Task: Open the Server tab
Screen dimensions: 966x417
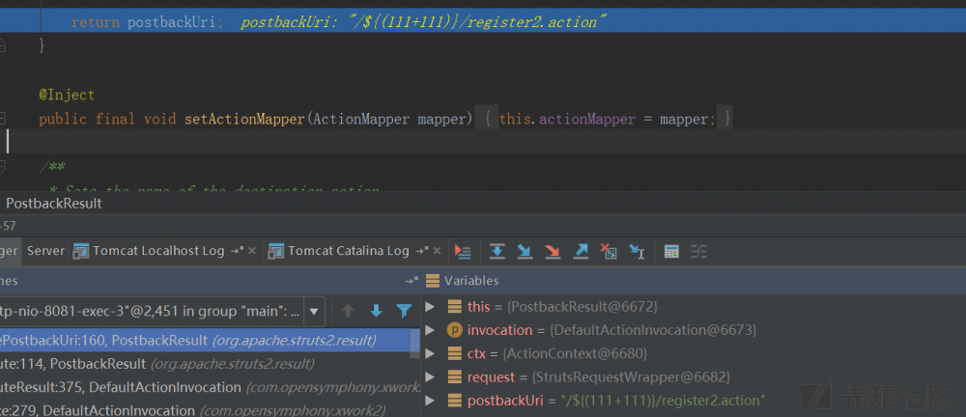Action: point(45,251)
